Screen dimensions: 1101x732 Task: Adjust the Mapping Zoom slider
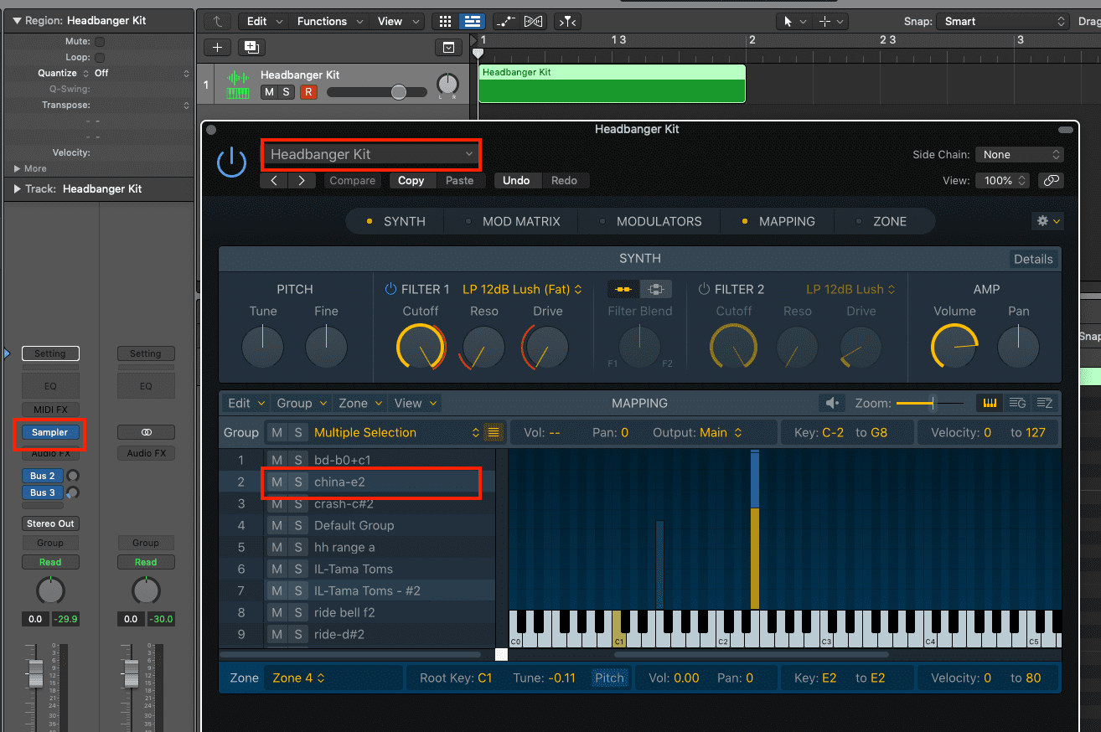tap(930, 403)
